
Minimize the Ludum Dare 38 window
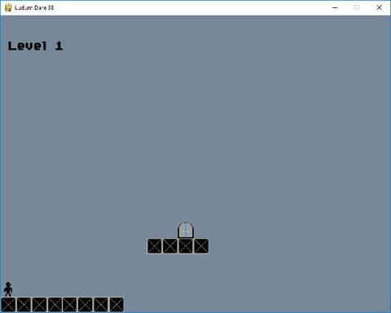pyautogui.click(x=335, y=7)
